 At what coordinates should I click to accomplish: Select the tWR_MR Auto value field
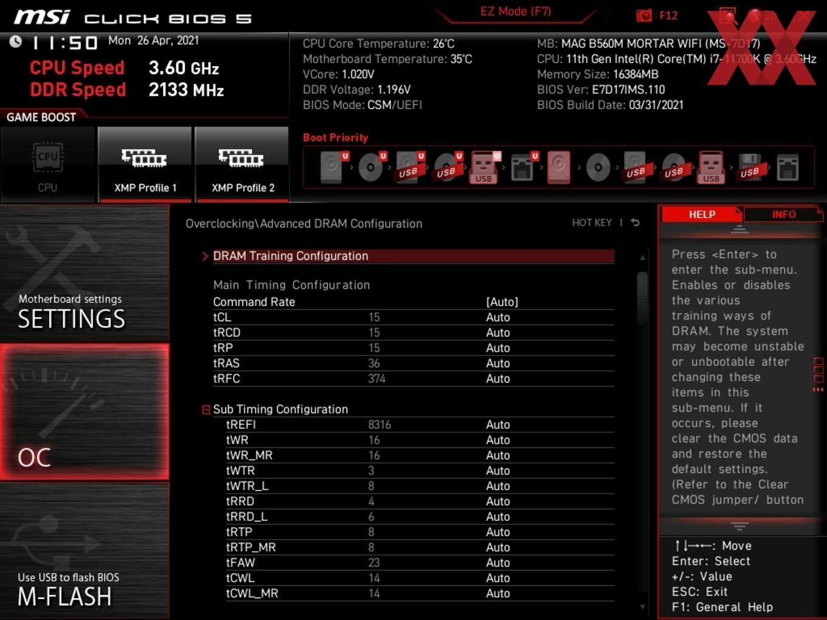tap(497, 455)
